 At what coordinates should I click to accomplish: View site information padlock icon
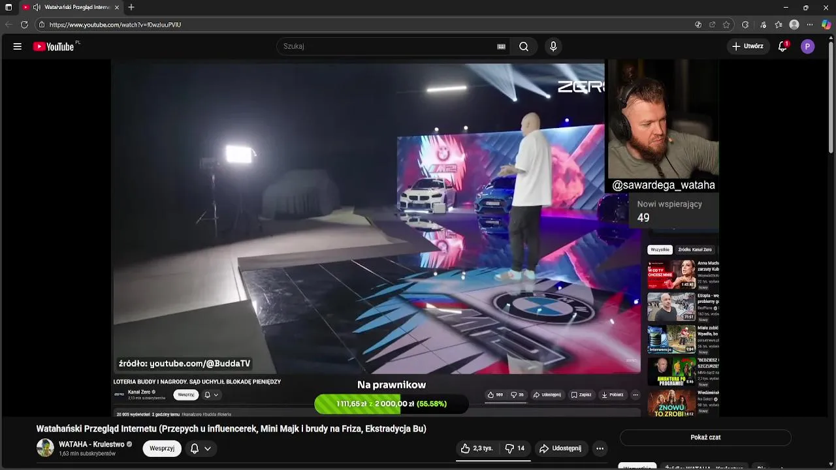tap(41, 24)
